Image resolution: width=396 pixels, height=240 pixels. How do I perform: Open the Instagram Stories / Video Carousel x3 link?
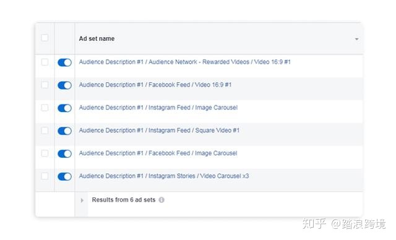tap(163, 176)
